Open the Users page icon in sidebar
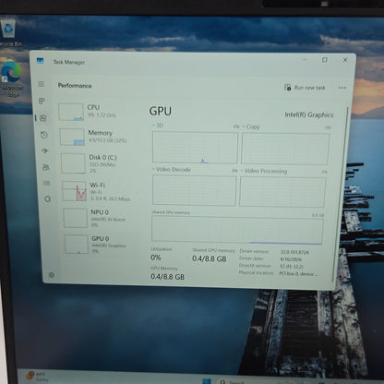 pos(46,167)
